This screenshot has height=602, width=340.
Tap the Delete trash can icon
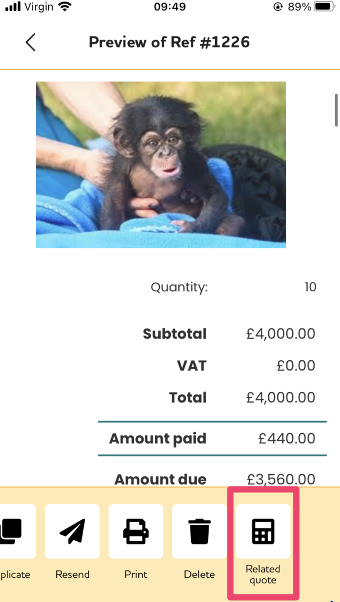199,531
